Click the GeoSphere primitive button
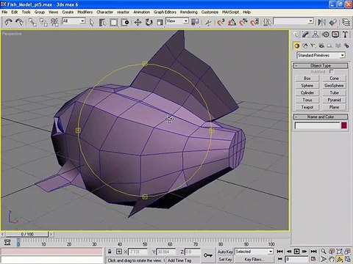The image size is (353, 264). (334, 86)
